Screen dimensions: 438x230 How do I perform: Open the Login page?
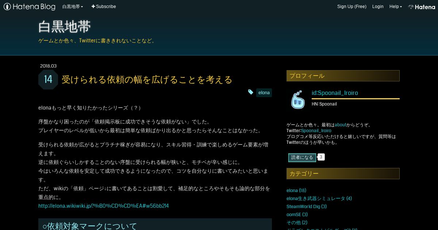coord(378,7)
